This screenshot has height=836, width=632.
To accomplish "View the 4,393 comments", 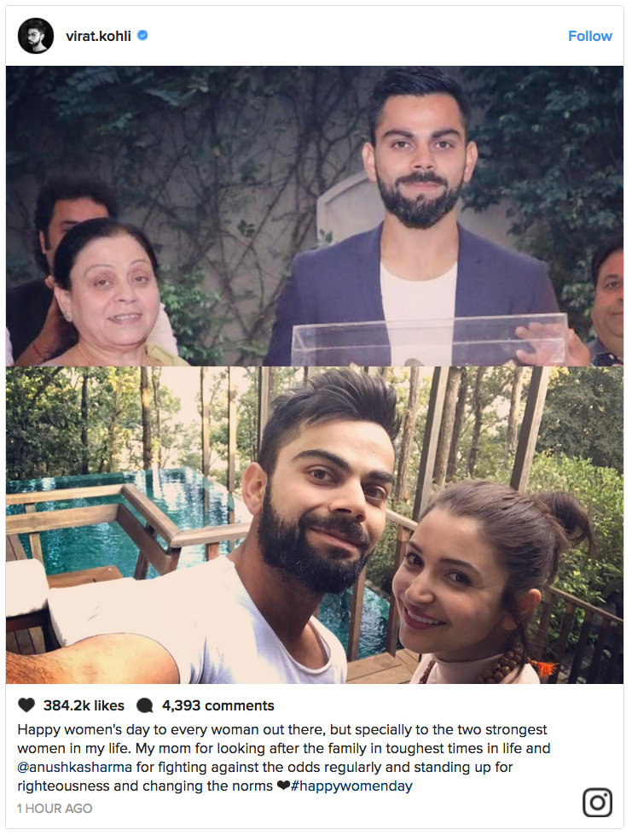I will (217, 705).
